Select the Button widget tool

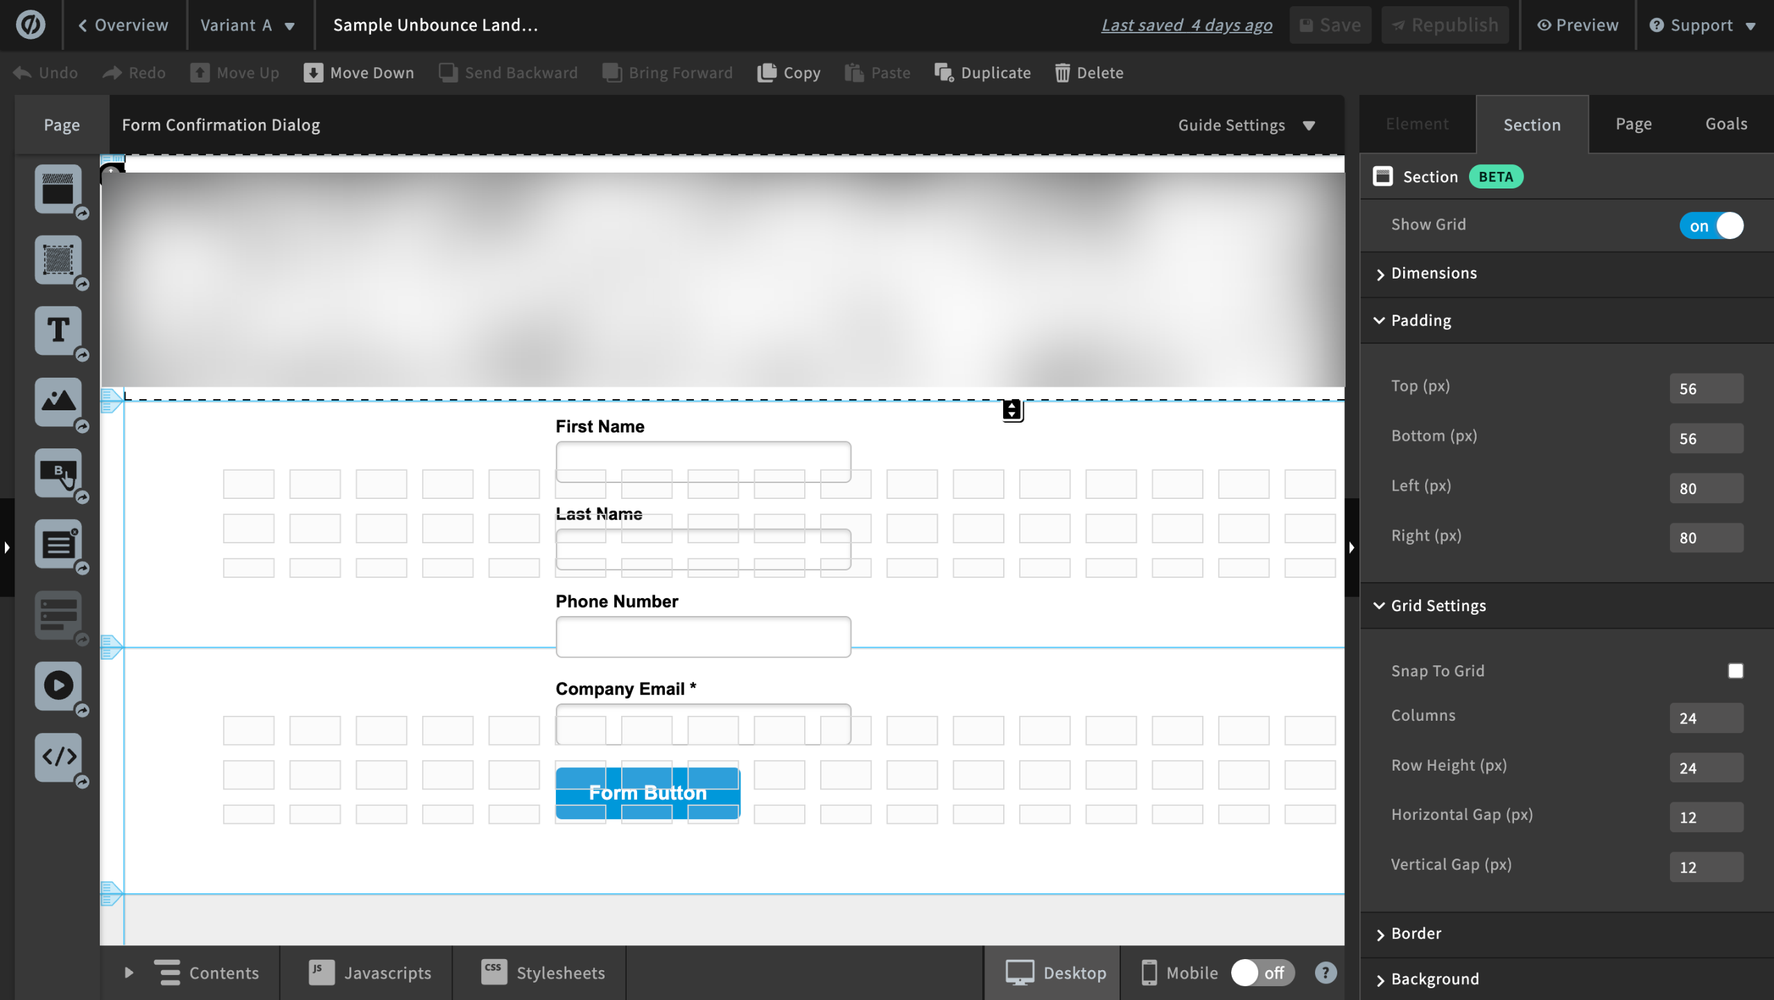coord(58,473)
